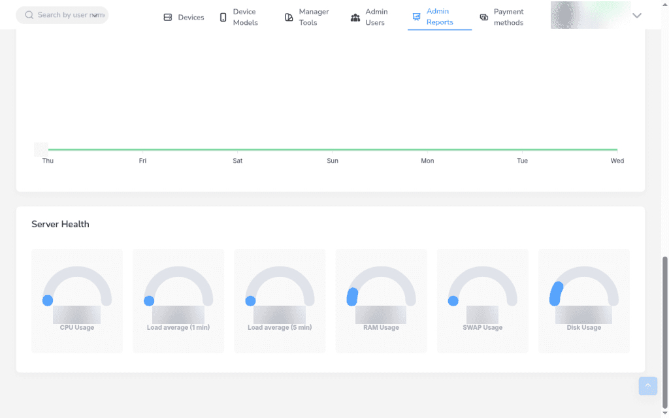Click the Load average (1 min) caption
669x418 pixels.
pos(178,328)
